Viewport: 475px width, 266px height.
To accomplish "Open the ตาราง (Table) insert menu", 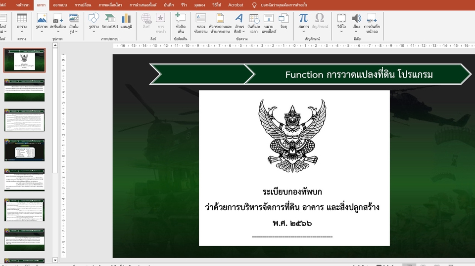I will [x=22, y=23].
